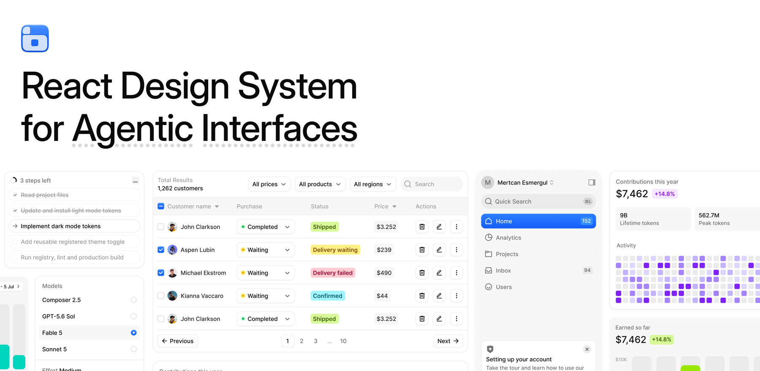The image size is (760, 371).
Task: Open the All prices dropdown
Action: pos(269,184)
